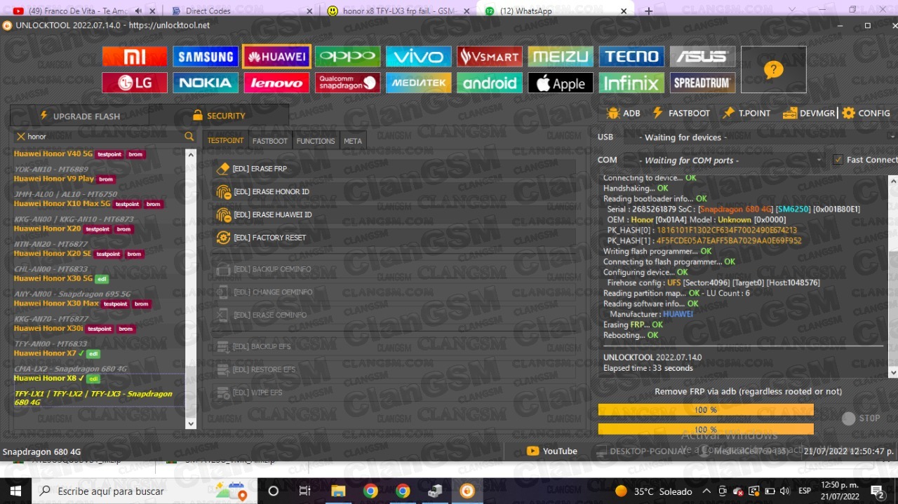Select the Xiaomi MI brand icon
The width and height of the screenshot is (898, 504).
(x=135, y=57)
